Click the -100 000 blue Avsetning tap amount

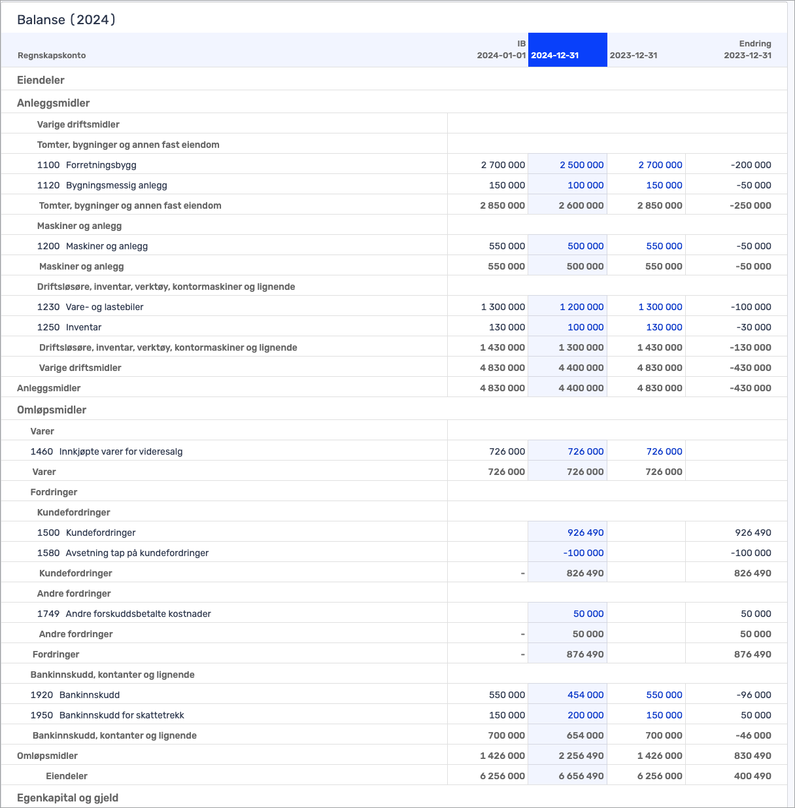click(583, 553)
